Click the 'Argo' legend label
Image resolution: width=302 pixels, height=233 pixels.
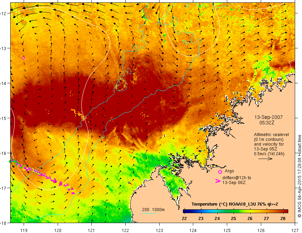[x=229, y=171]
